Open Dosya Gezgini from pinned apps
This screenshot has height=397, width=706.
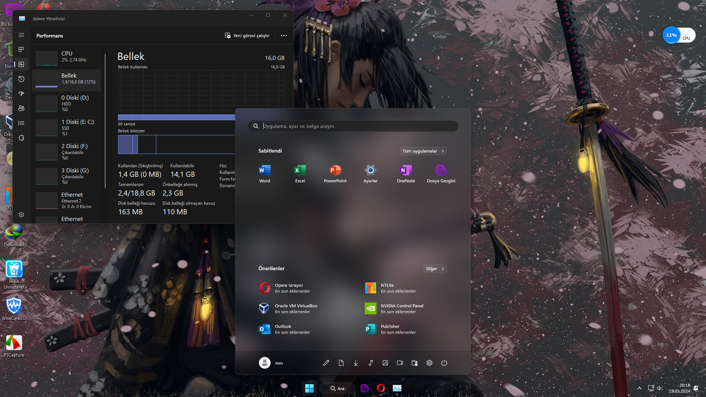(441, 174)
